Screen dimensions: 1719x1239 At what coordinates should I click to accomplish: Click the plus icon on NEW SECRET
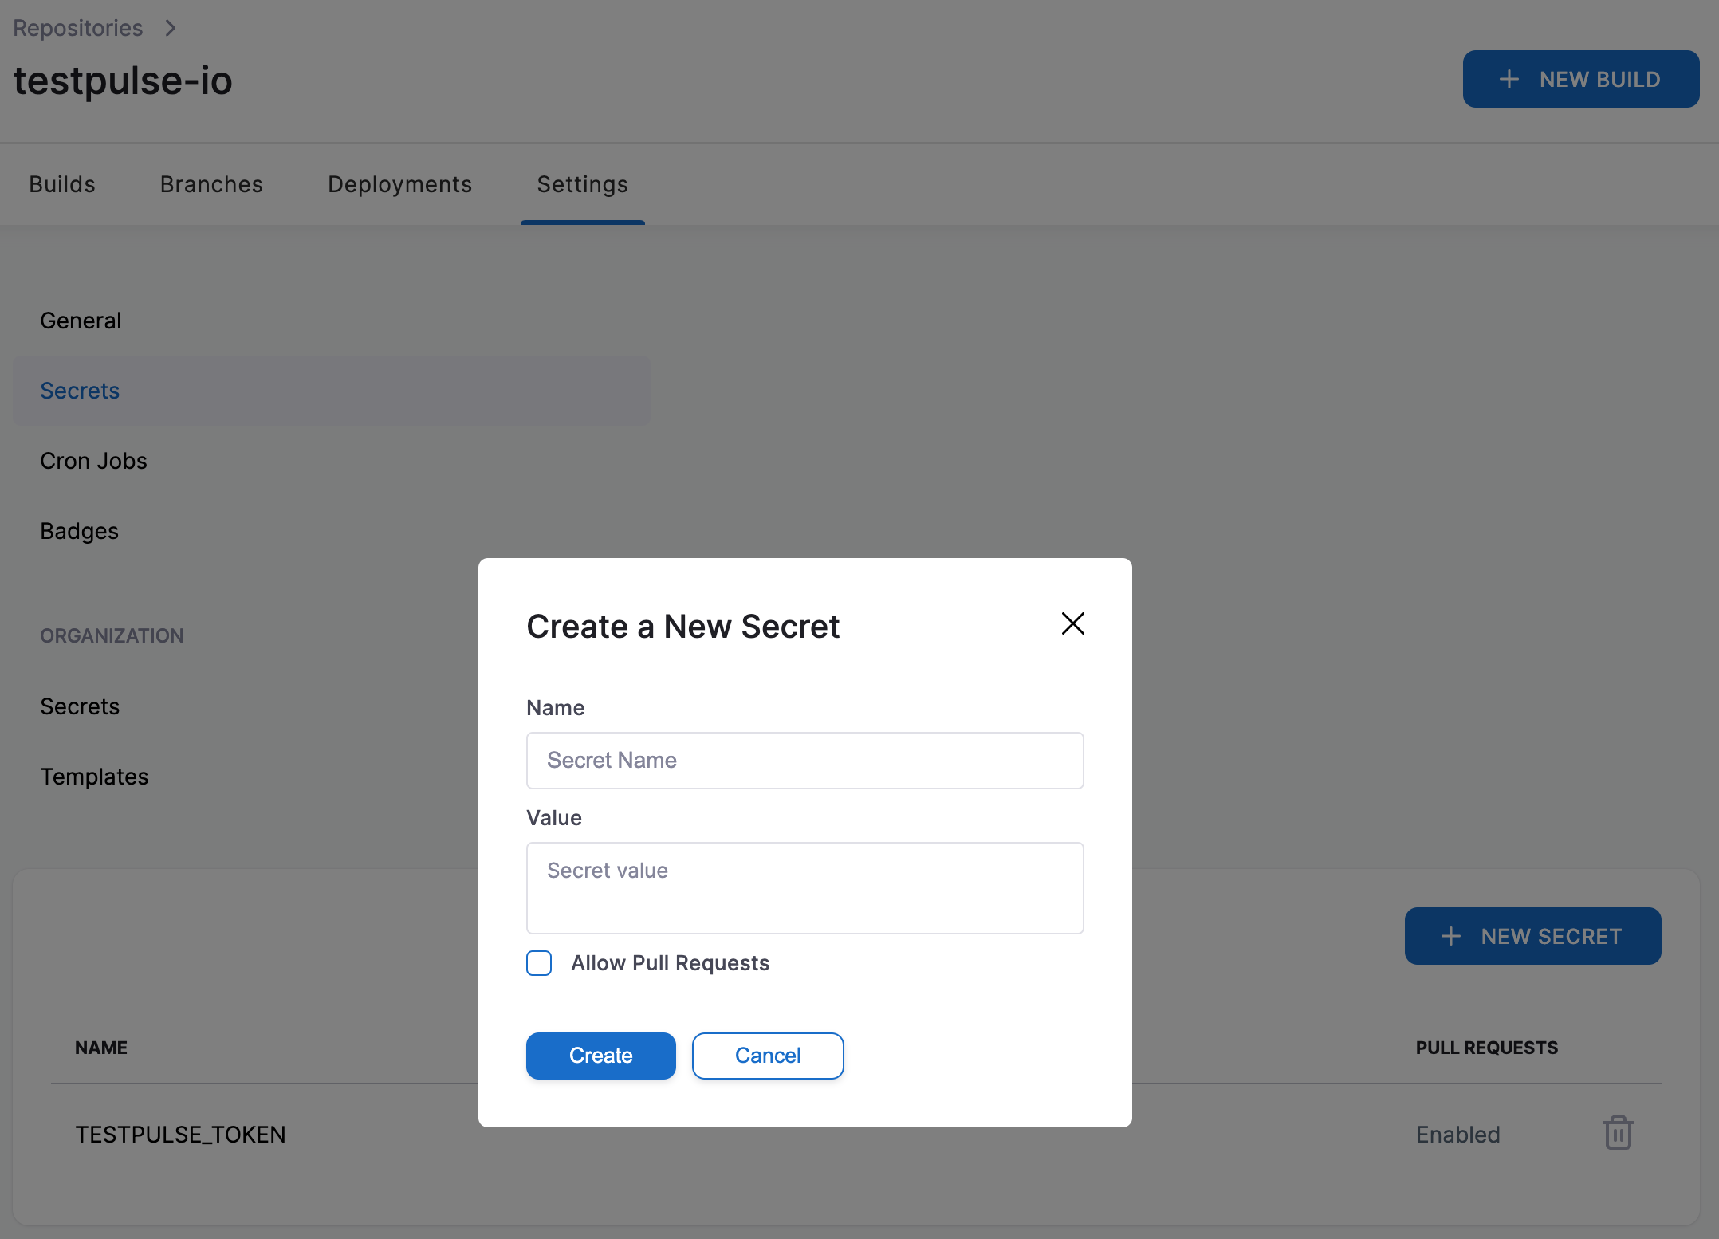(x=1451, y=936)
